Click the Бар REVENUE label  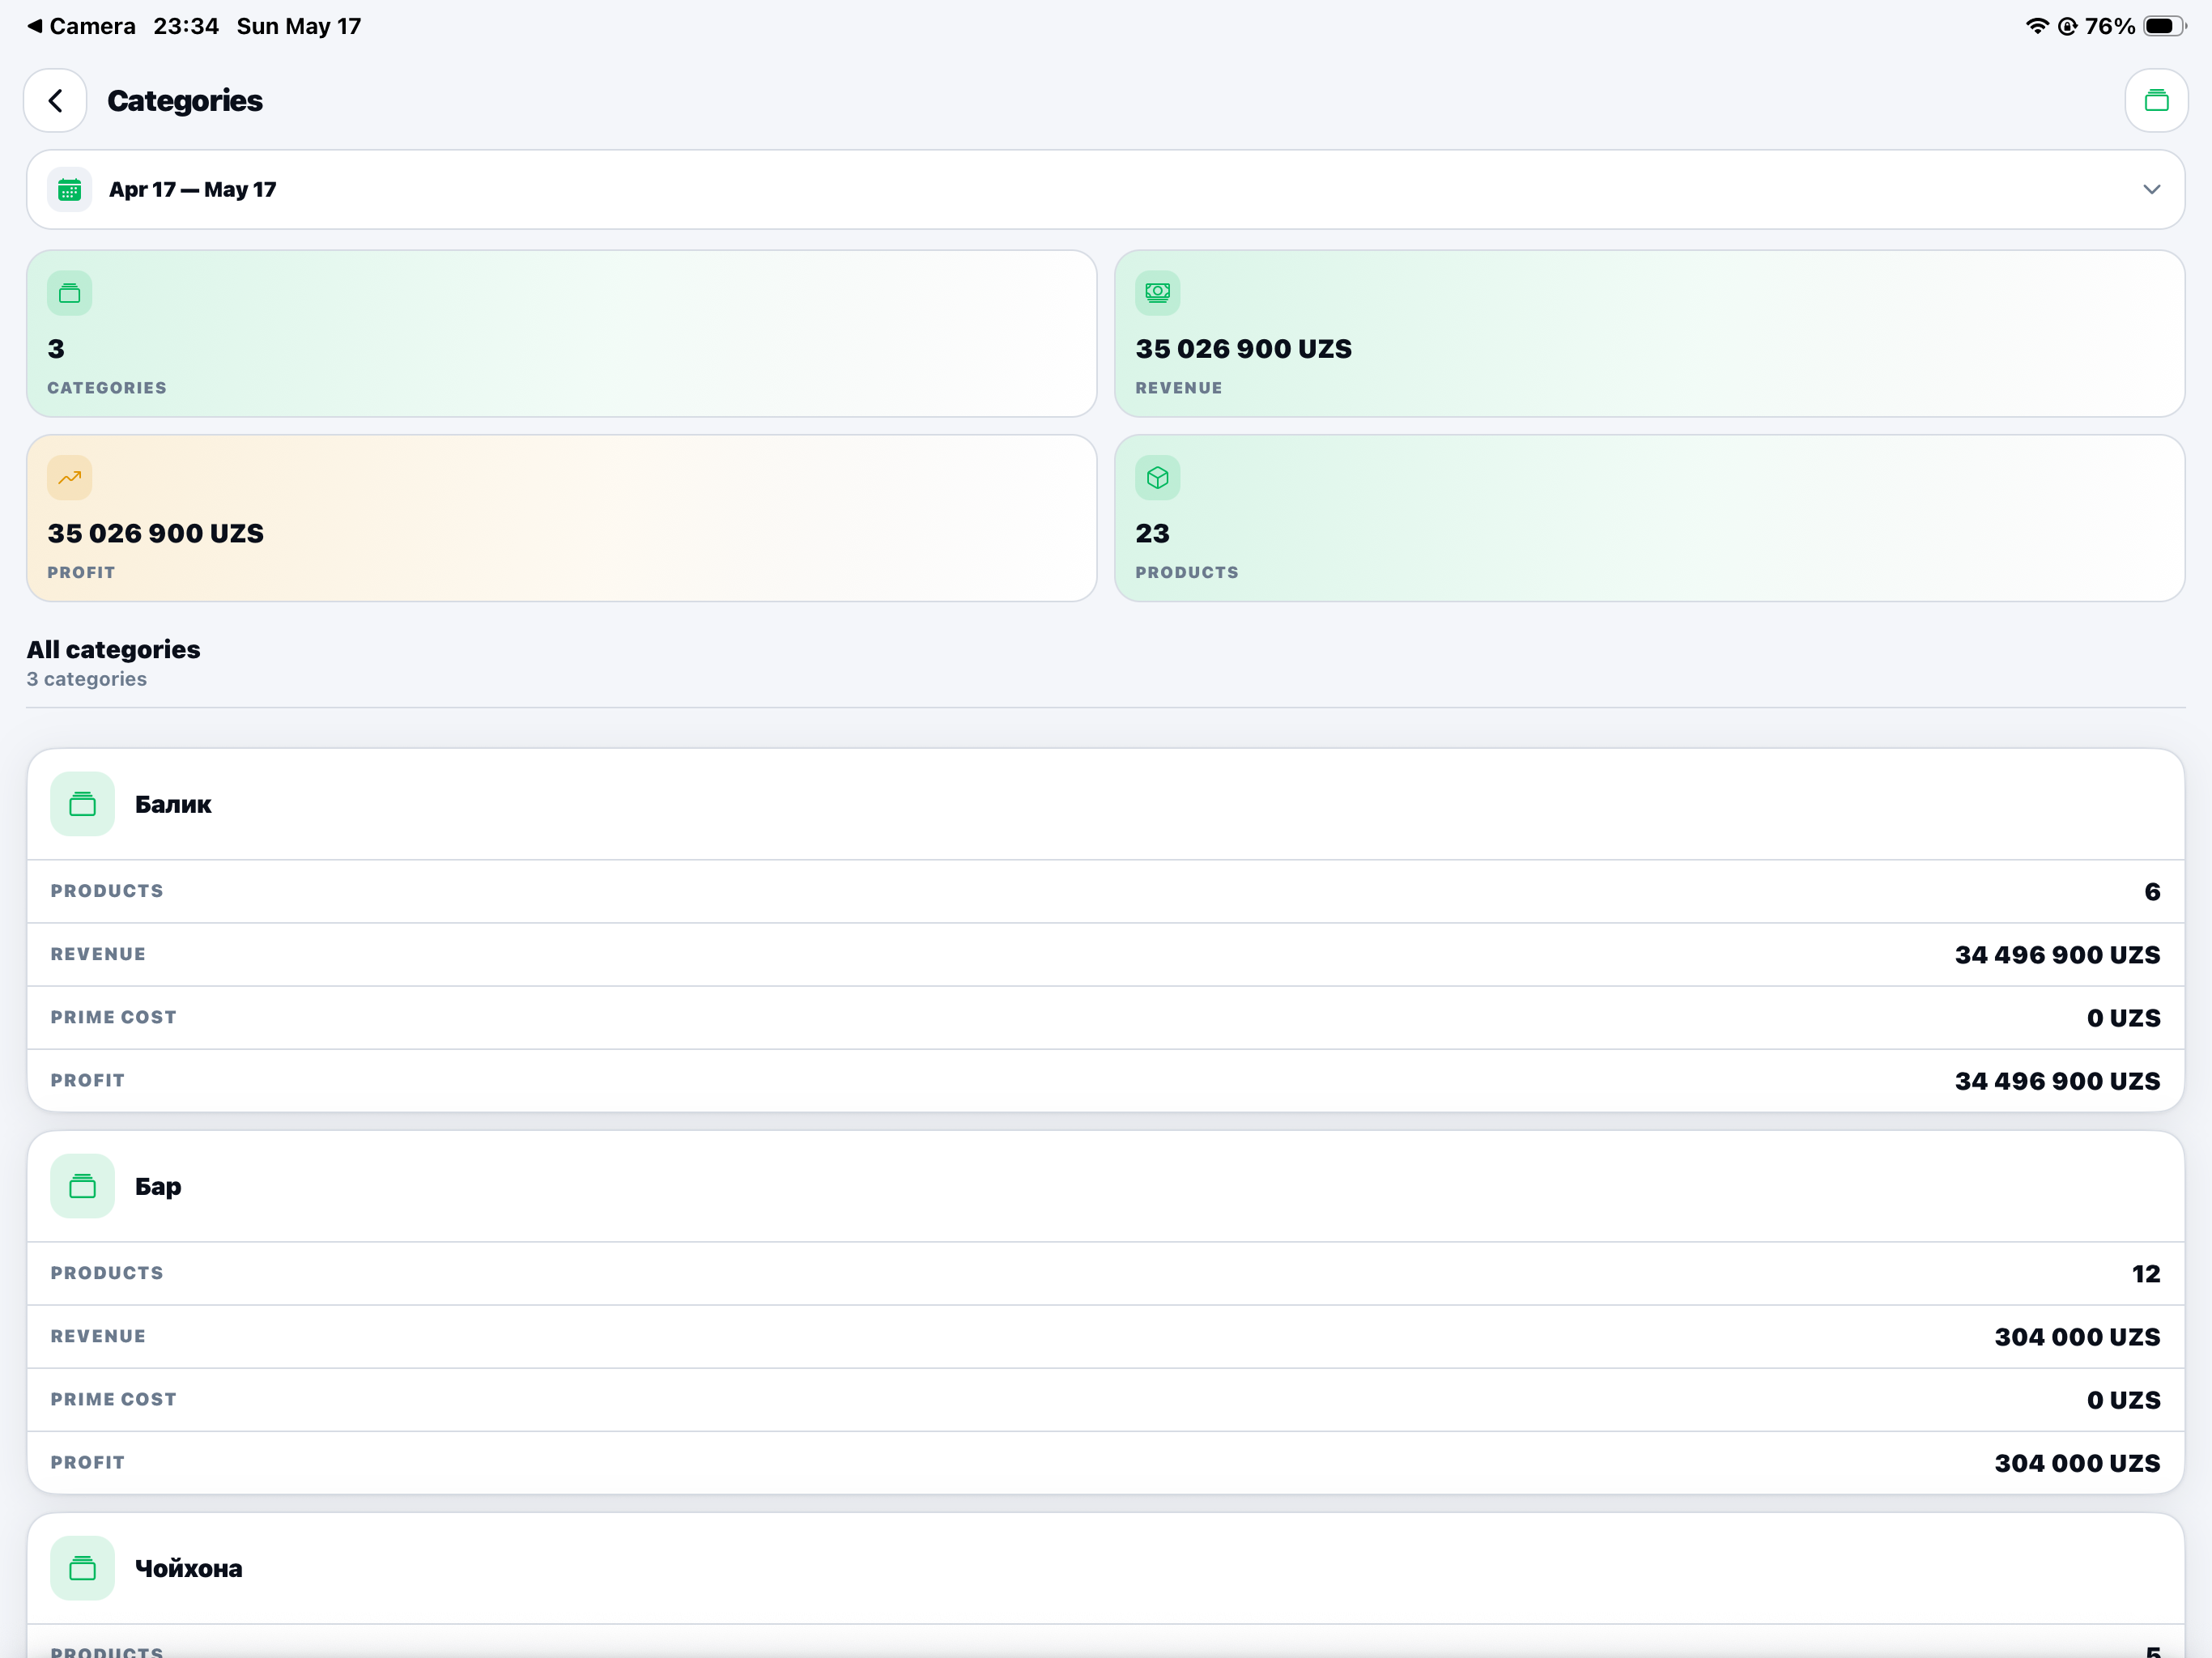click(98, 1336)
